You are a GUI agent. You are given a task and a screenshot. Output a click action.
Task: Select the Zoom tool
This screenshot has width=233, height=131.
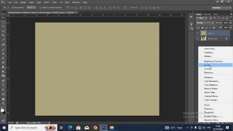coord(3,103)
